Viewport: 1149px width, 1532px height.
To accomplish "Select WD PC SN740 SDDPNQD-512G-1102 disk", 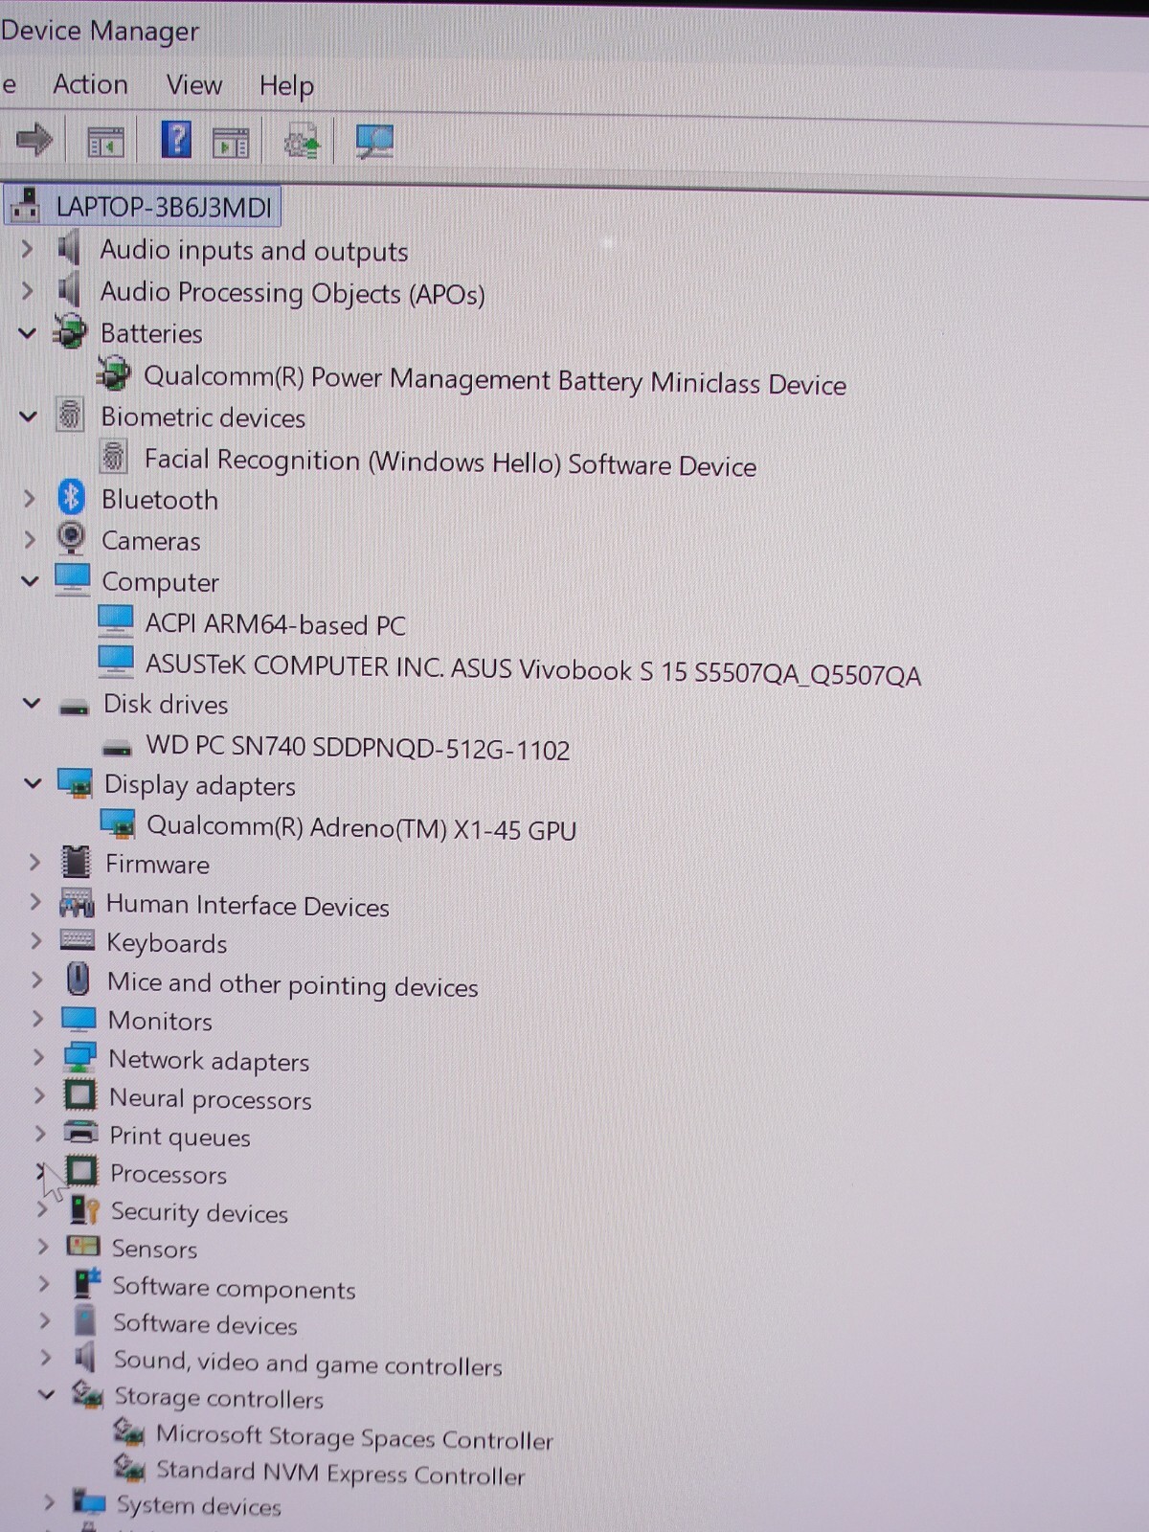I will [358, 747].
